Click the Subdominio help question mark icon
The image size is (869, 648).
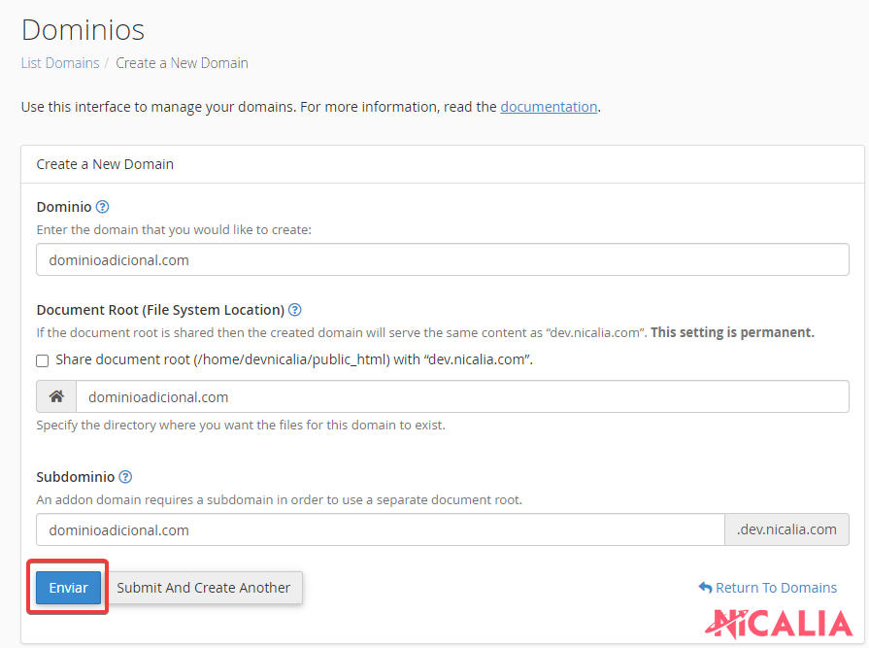(x=125, y=477)
